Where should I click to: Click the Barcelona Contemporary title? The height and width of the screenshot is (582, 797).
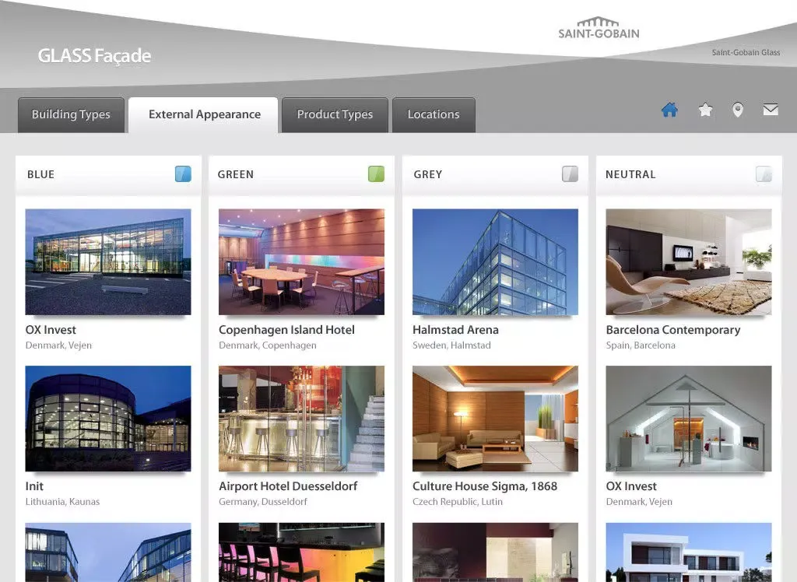673,330
